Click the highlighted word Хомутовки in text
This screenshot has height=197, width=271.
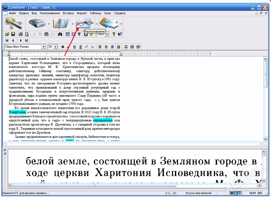(x=18, y=112)
